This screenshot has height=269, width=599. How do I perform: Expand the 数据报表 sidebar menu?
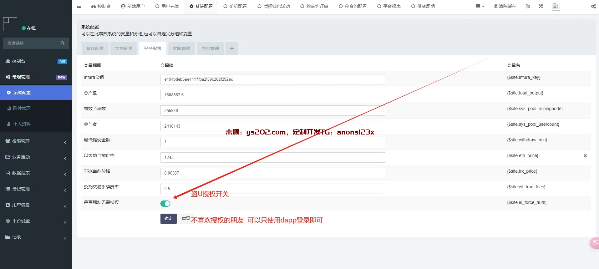[x=36, y=173]
